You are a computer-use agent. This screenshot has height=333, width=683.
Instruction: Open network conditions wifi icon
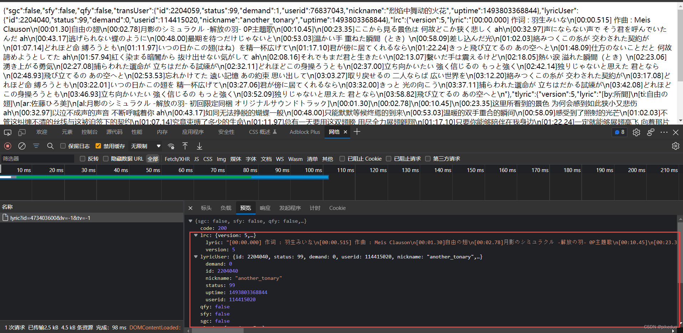171,146
